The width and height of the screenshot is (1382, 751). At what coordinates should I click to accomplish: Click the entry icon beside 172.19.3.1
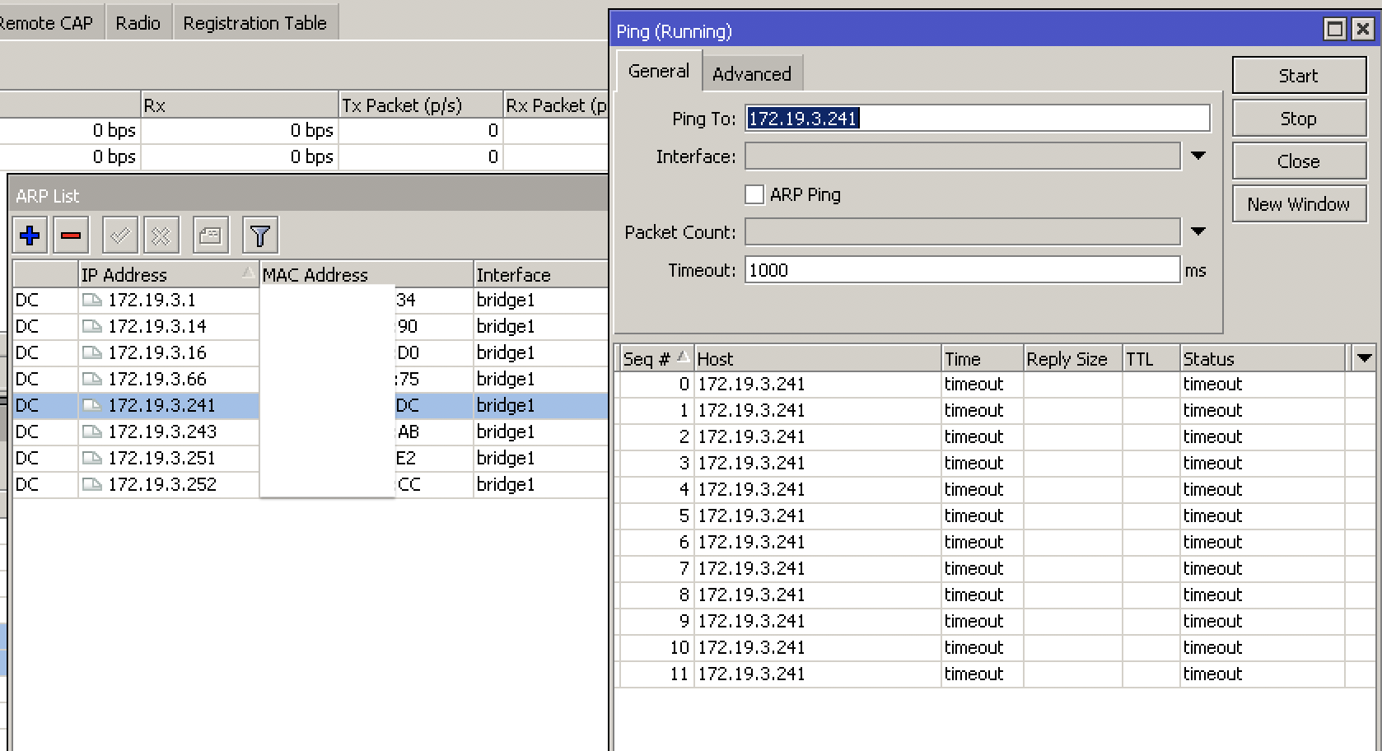point(92,300)
